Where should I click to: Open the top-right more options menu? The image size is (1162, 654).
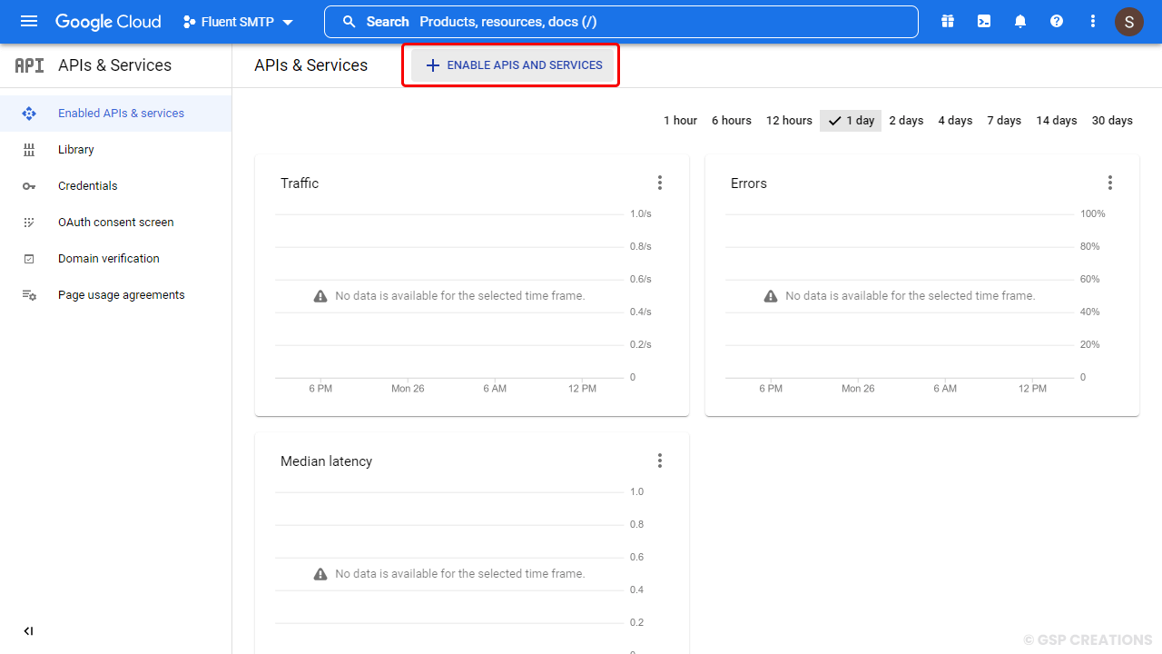click(1093, 21)
